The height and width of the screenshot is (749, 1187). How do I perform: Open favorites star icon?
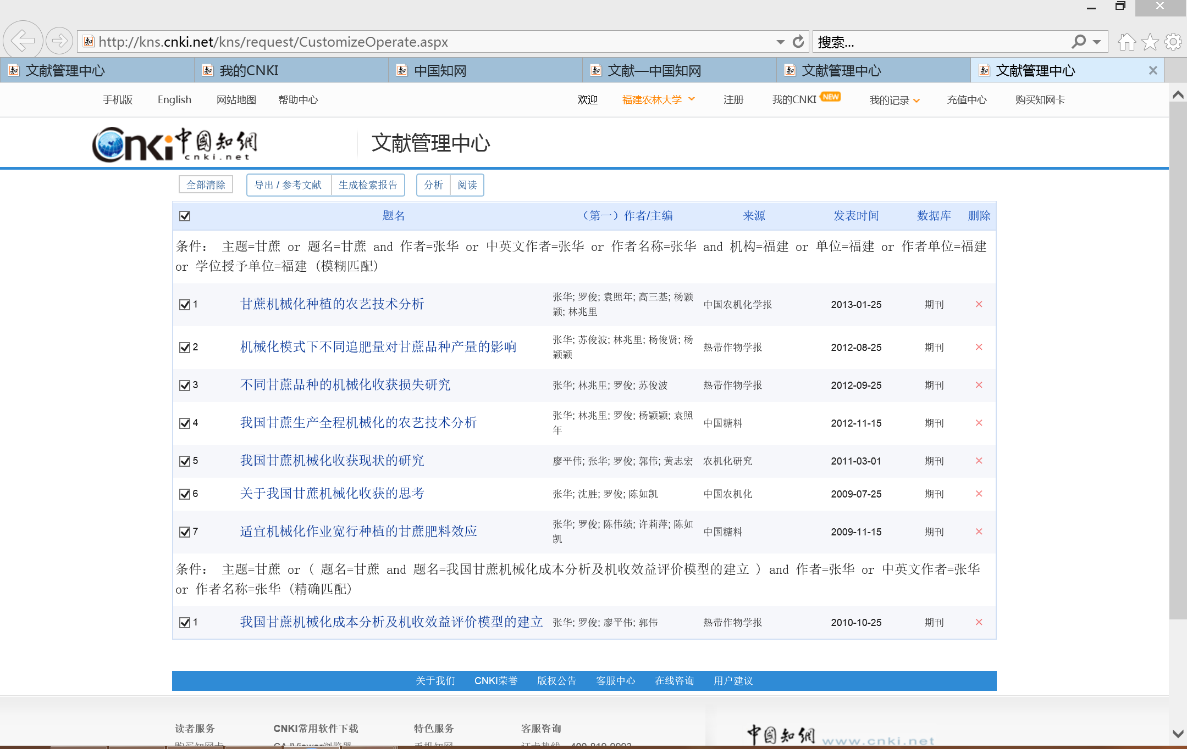1150,42
